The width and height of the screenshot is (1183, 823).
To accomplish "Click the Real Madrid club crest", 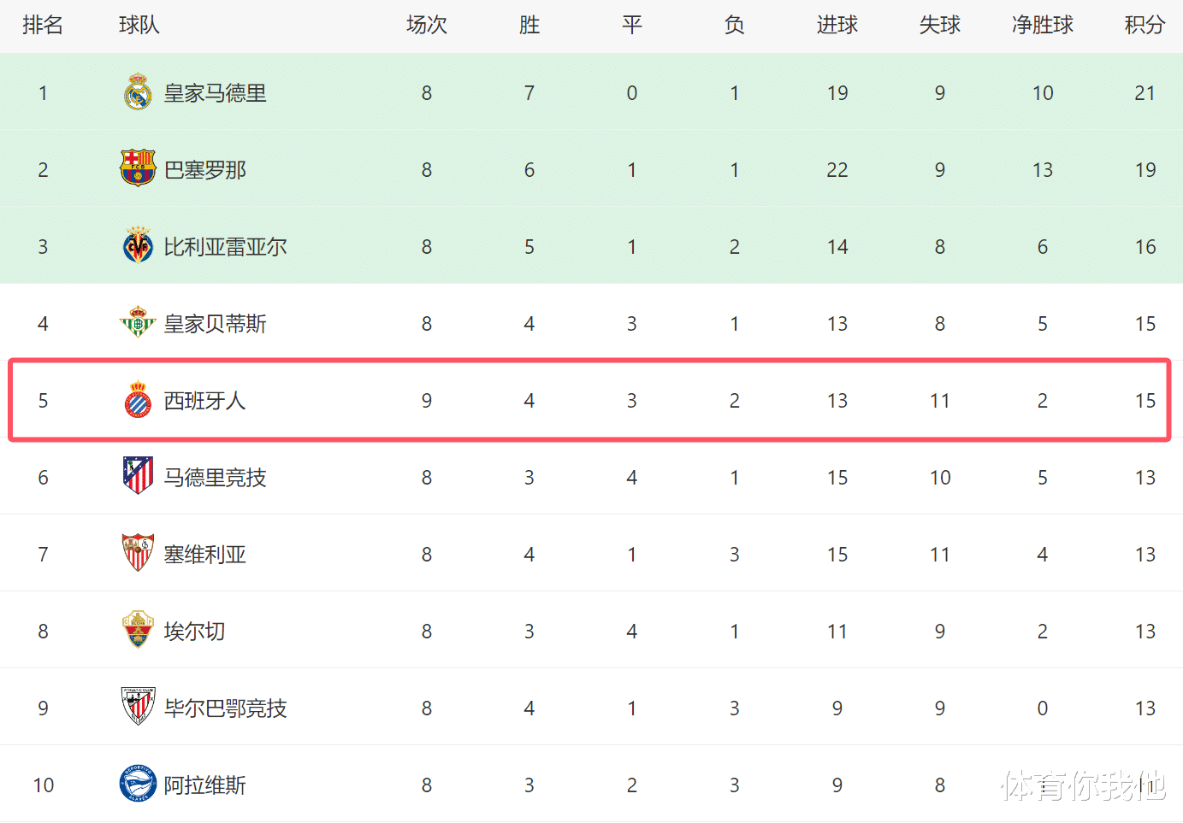I will [x=138, y=92].
